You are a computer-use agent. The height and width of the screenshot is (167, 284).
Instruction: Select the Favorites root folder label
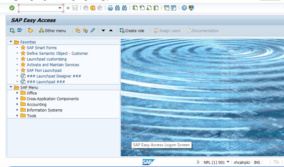pos(28,42)
